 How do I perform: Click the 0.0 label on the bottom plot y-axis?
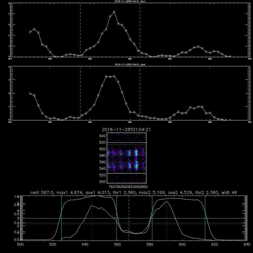pyautogui.click(x=17, y=240)
